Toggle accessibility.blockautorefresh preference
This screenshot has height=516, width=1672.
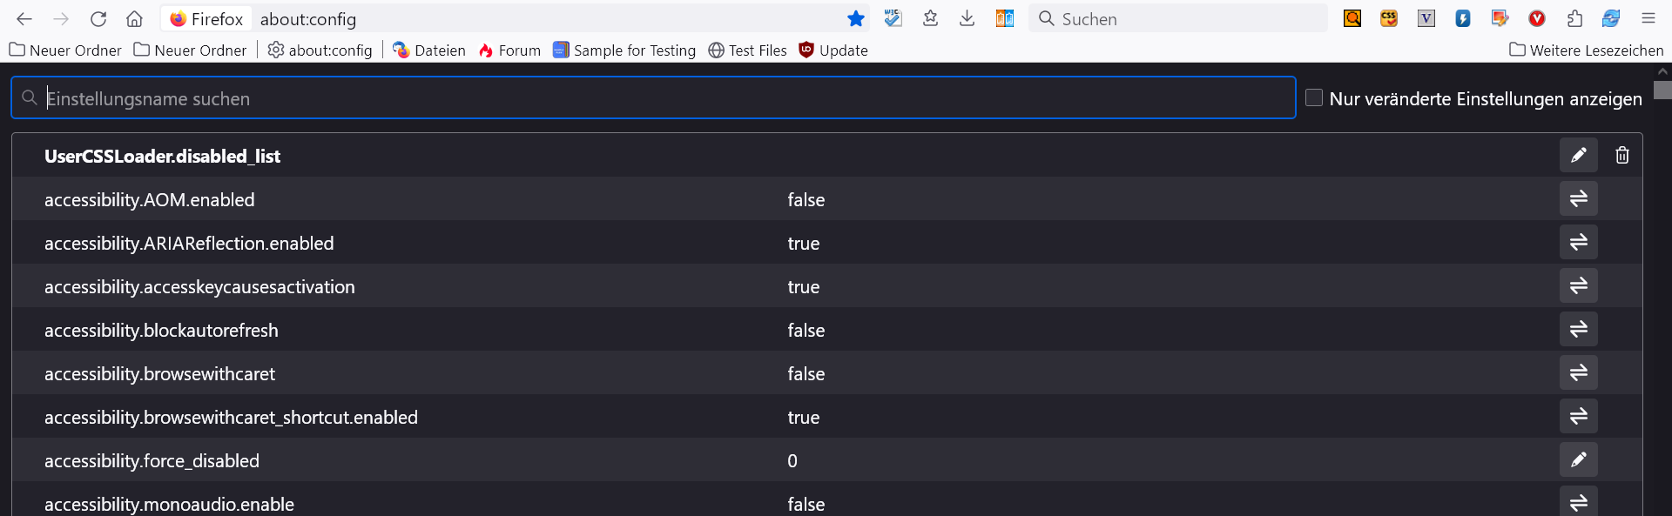[1578, 330]
